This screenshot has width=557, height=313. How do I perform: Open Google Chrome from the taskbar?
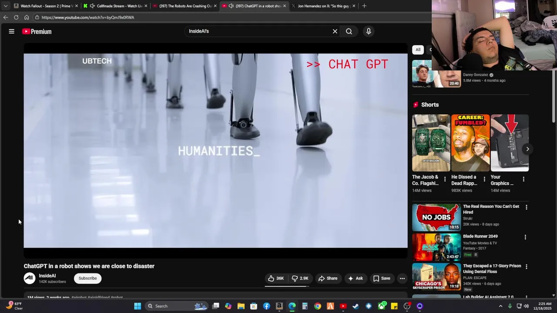tap(318, 306)
